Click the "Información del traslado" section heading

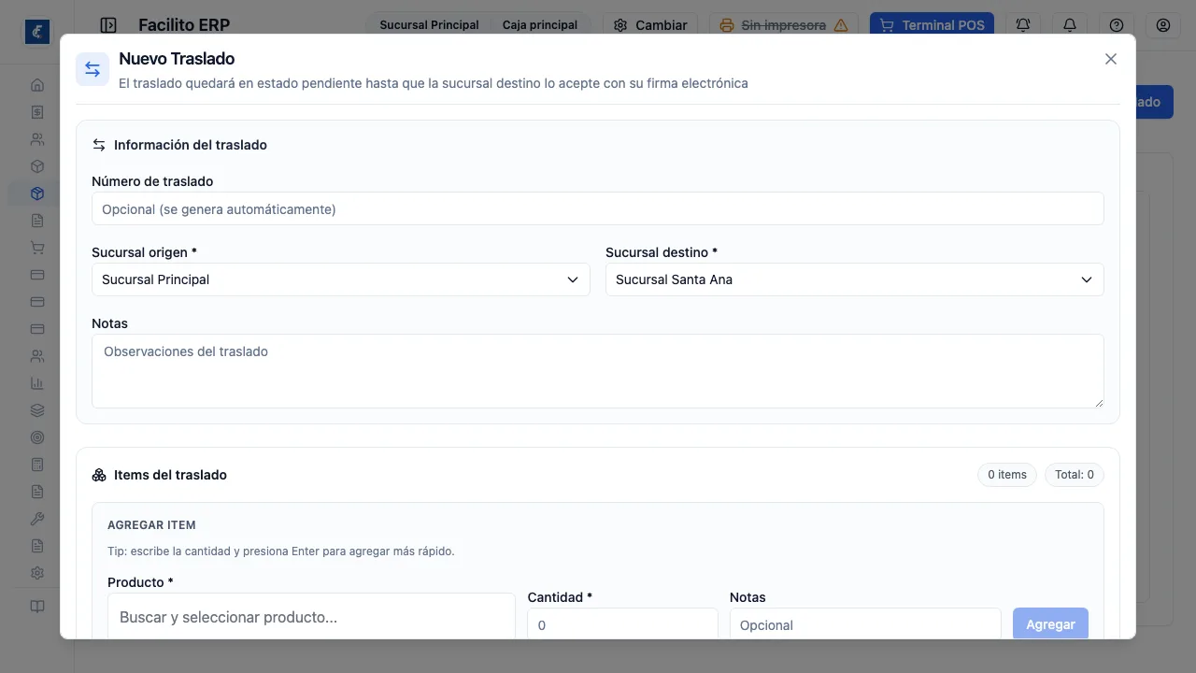[191, 145]
